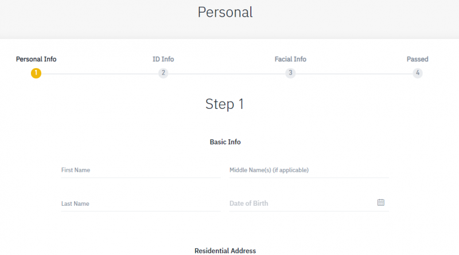The image size is (459, 255).
Task: Click the Basic Info section heading
Action: point(225,142)
